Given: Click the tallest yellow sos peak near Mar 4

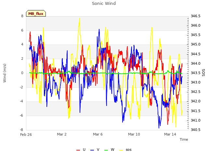Looking at the screenshot, I should click(79, 18).
